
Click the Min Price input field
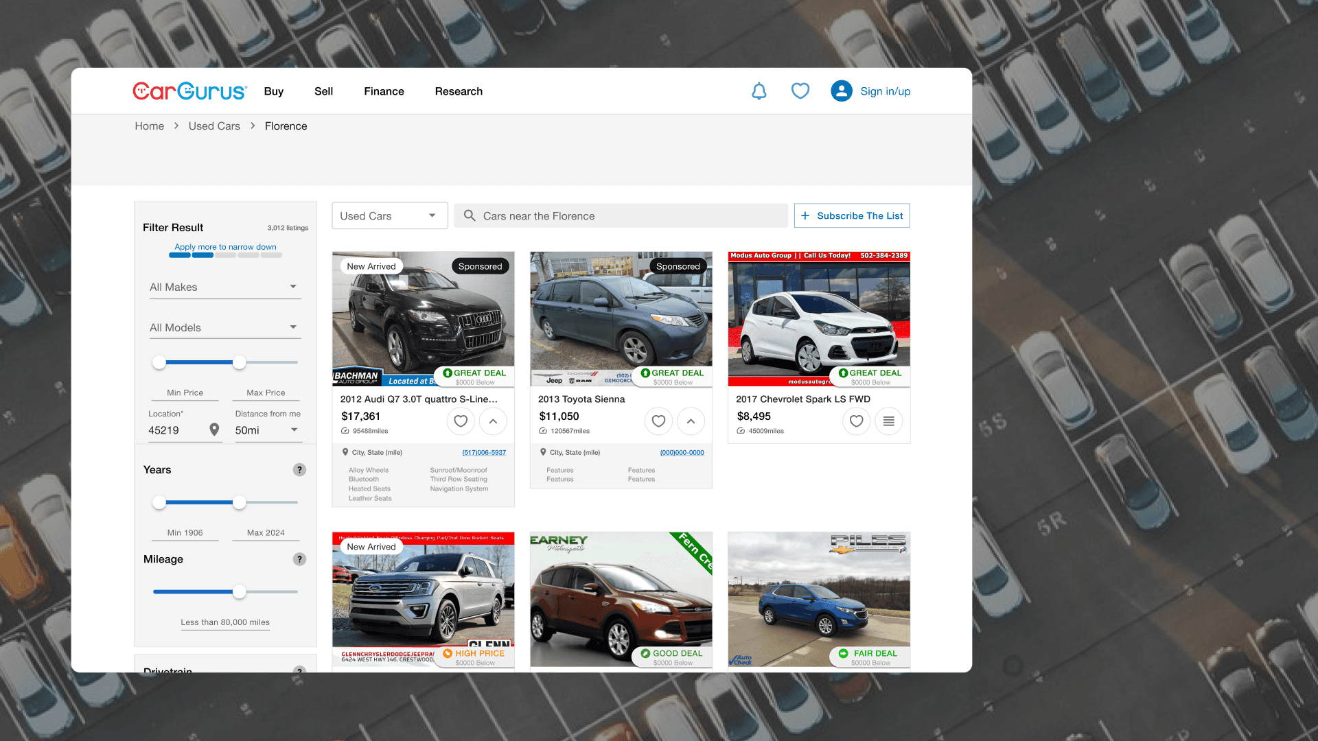coord(185,393)
